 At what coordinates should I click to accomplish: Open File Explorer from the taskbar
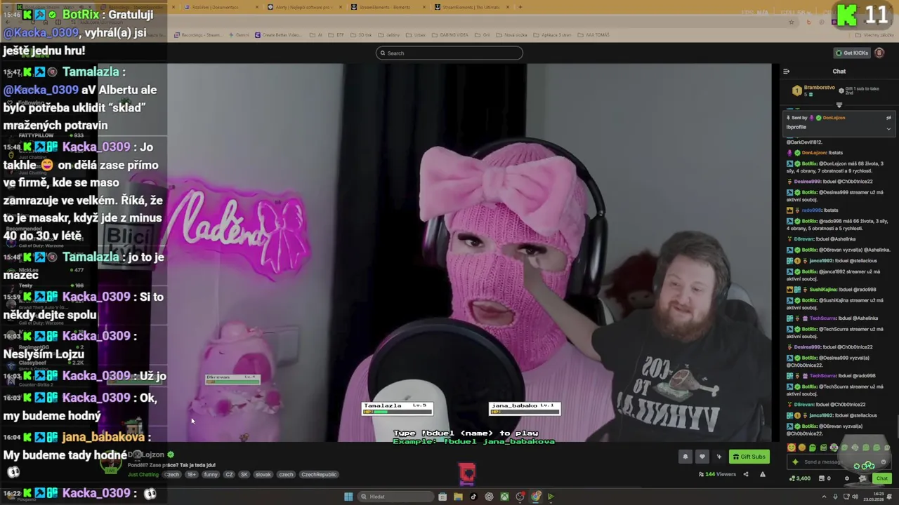point(458,497)
